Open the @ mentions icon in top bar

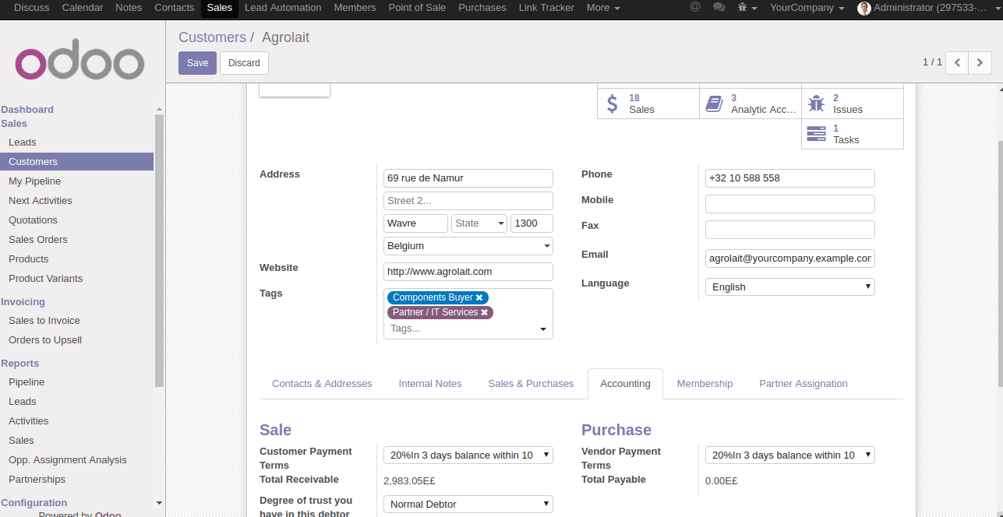click(x=695, y=7)
